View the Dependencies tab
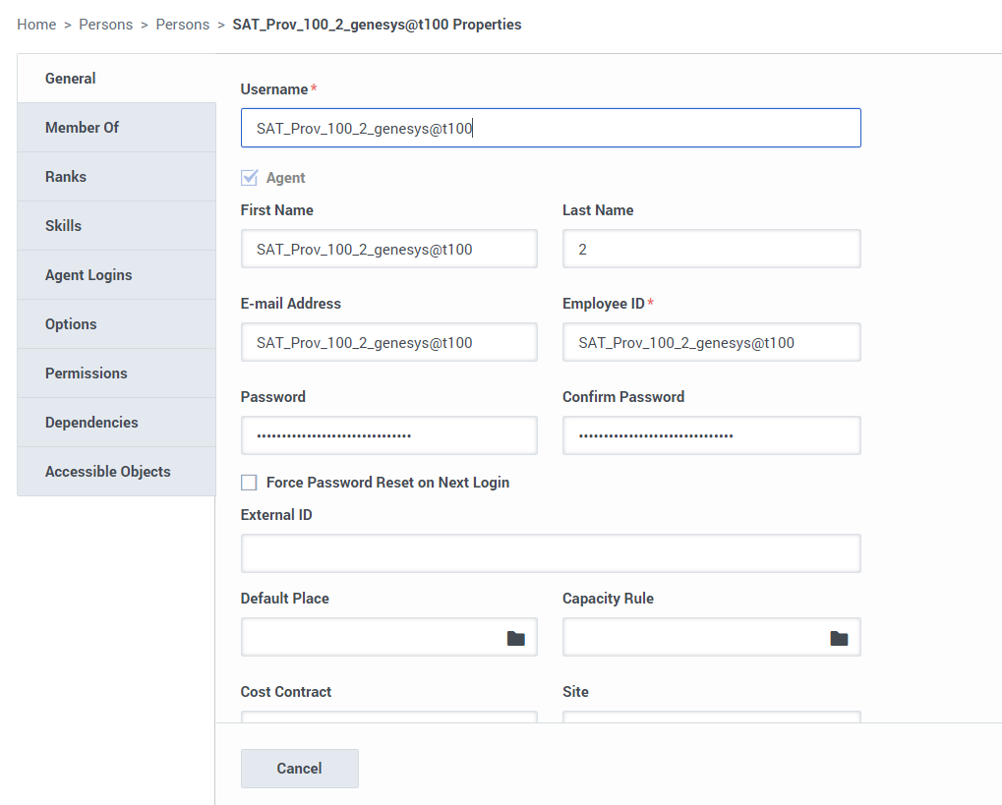The width and height of the screenshot is (1002, 805). [x=116, y=423]
